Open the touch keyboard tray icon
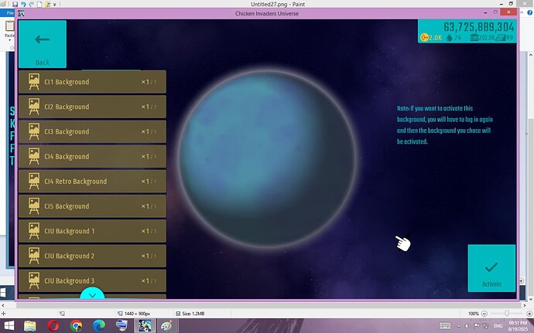Screen dimensions: 534x333 click(445, 326)
